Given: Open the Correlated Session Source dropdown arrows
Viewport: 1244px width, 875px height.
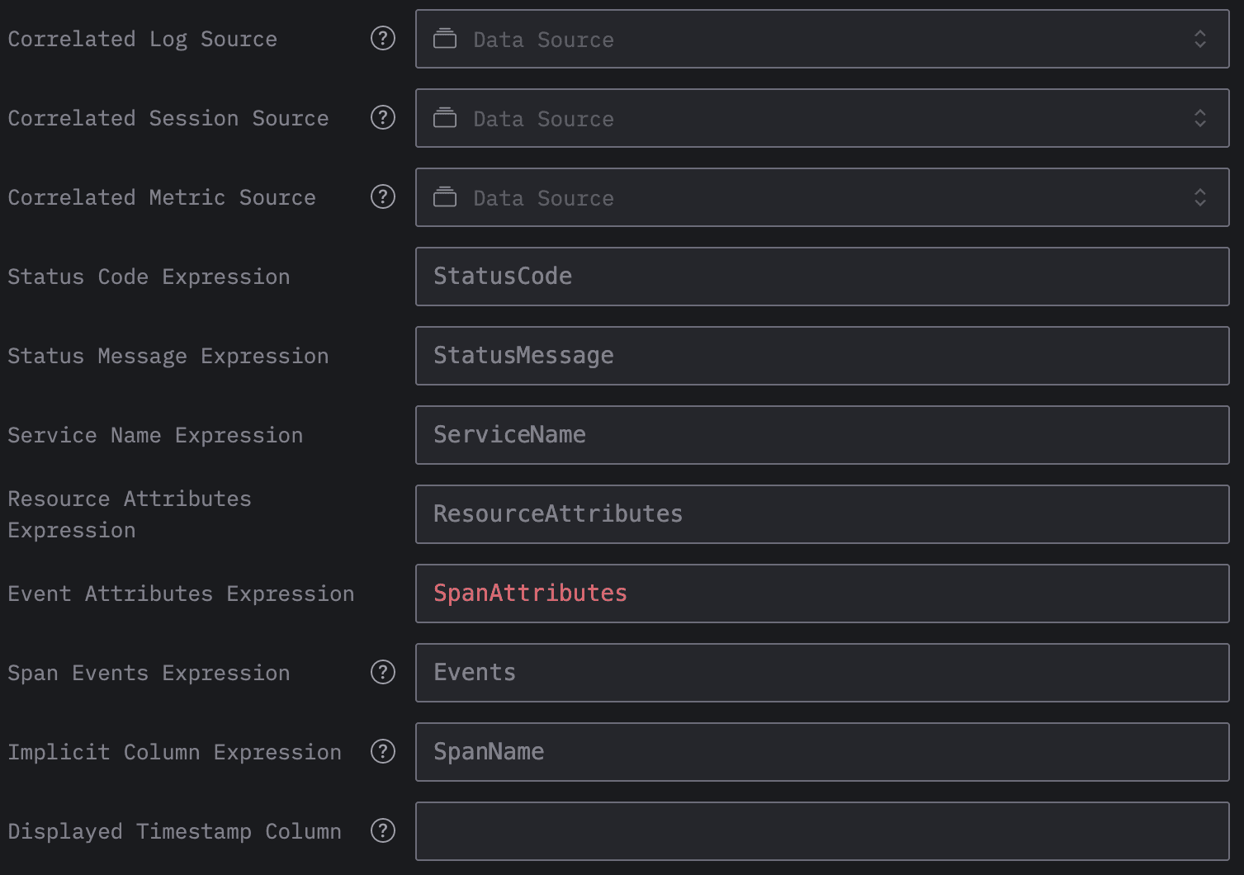Looking at the screenshot, I should pyautogui.click(x=1199, y=118).
